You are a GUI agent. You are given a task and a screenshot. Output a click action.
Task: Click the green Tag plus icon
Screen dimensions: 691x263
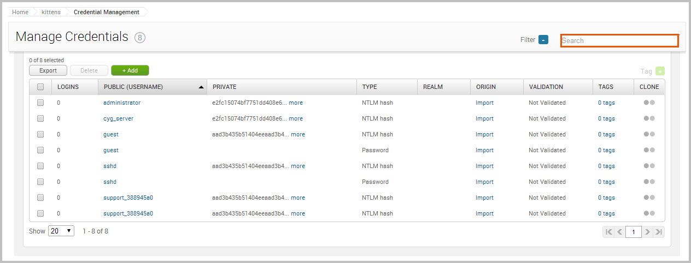(x=660, y=71)
